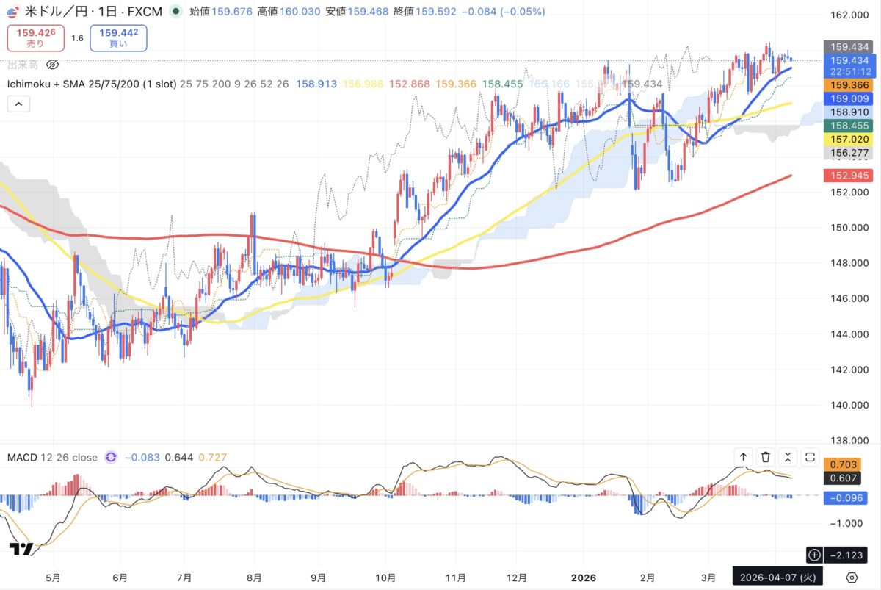Screen dimensions: 881x590
Task: Open the 米ドル/円 symbol title
Action: (93, 12)
